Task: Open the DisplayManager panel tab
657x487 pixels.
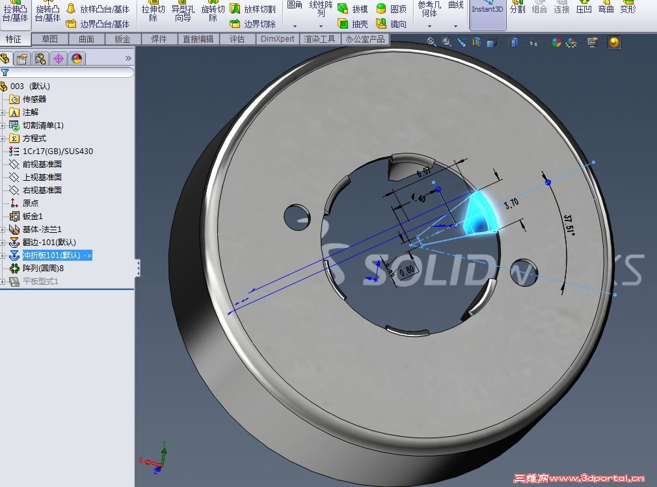Action: [77, 59]
